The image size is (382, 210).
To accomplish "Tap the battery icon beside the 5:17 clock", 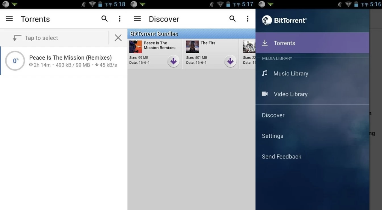I will pyautogui.click(x=229, y=4).
